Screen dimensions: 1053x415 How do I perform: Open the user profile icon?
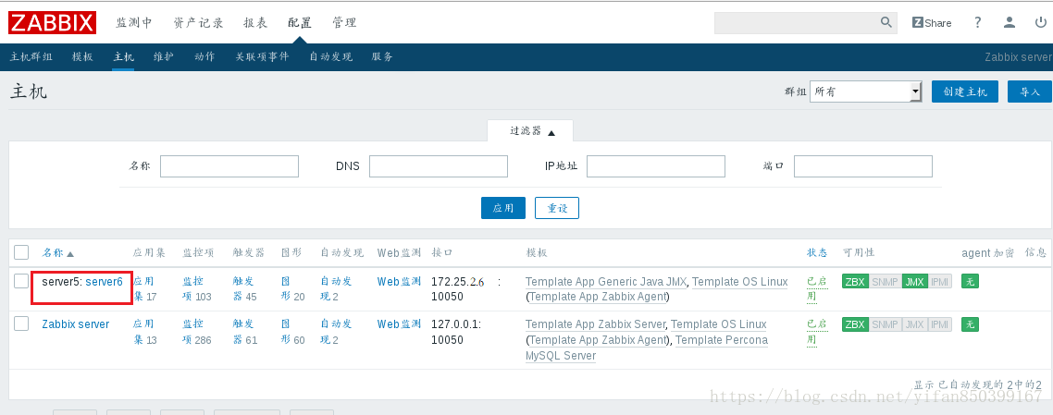click(1009, 22)
